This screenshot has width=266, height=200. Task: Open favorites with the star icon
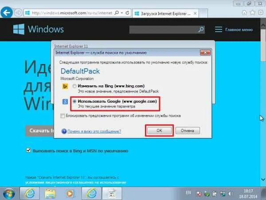253,12
